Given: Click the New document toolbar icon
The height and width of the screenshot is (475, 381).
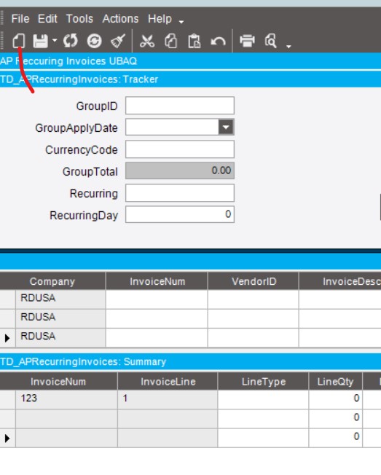Looking at the screenshot, I should tap(19, 41).
